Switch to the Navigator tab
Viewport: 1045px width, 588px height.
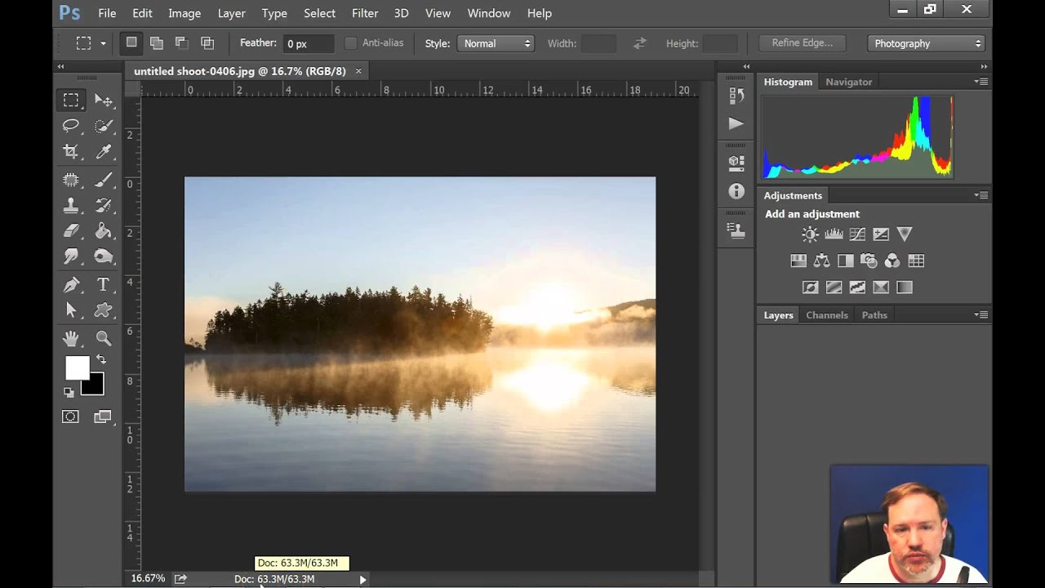click(x=848, y=82)
